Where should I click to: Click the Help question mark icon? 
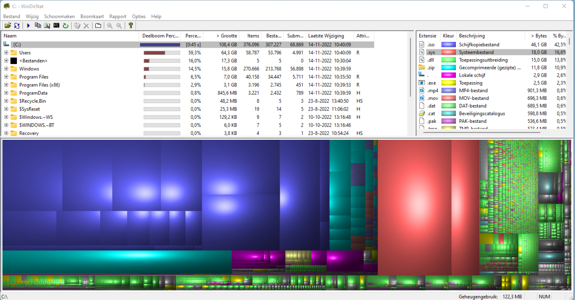tap(130, 25)
